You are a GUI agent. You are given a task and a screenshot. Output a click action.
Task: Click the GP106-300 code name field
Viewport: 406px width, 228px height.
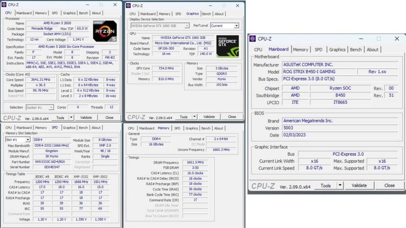pos(166,49)
